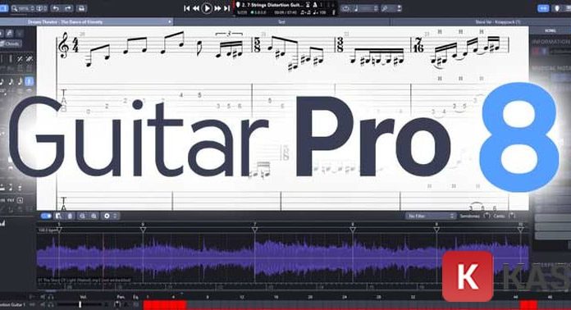This screenshot has width=571, height=310.
Task: Click the Redo arrow in the toolbar
Action: pos(68,8)
